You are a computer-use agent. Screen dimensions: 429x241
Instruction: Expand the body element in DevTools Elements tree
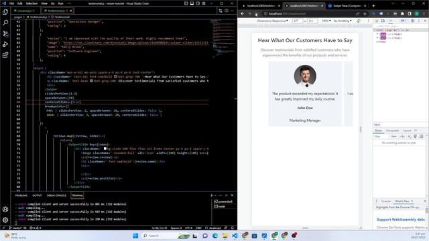coord(377,38)
